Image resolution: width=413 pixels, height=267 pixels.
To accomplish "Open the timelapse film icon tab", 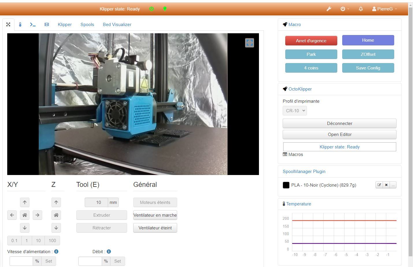I will (47, 25).
